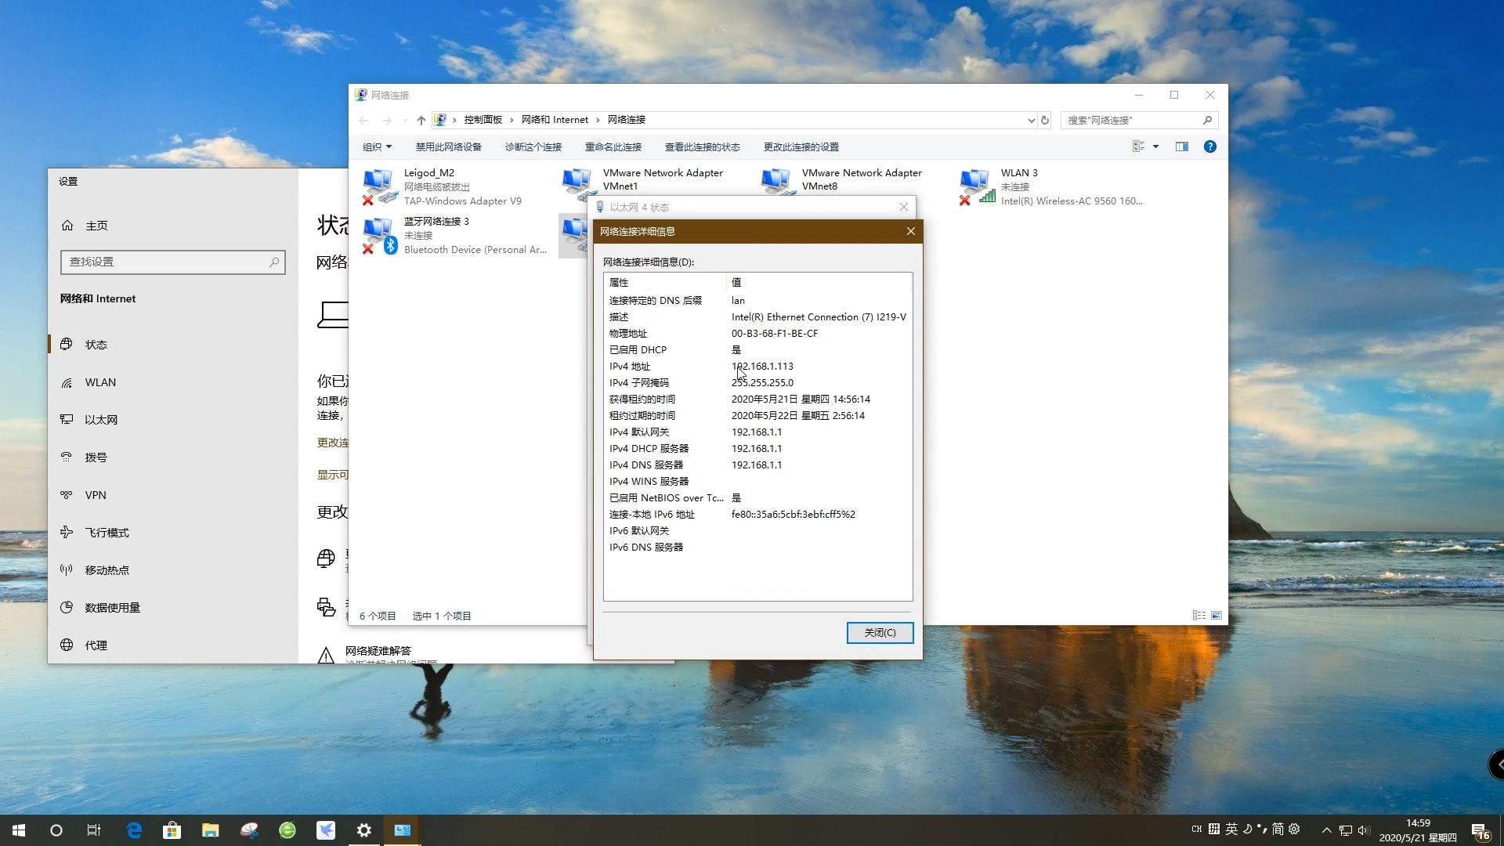Click the 查找设置 search field
1504x846 pixels.
coord(164,262)
